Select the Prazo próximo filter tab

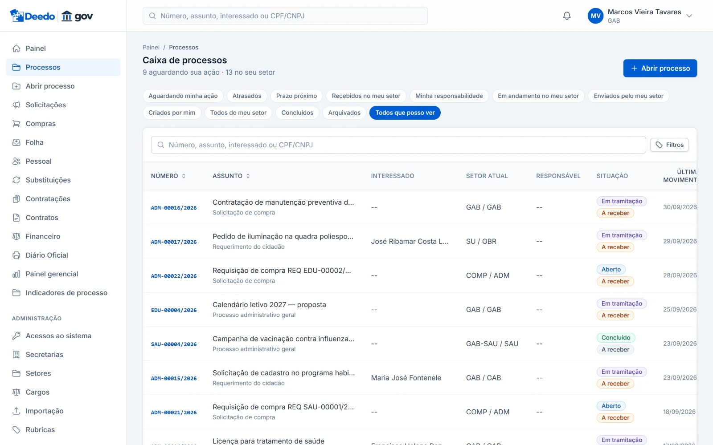[x=296, y=96]
